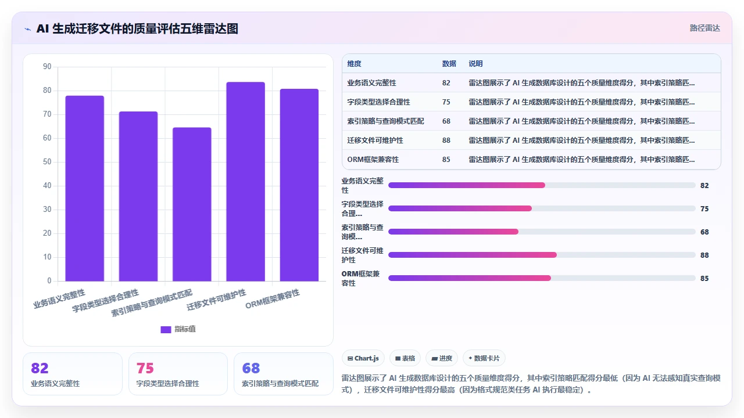Click the 路径雷达 label in the header

pyautogui.click(x=705, y=28)
